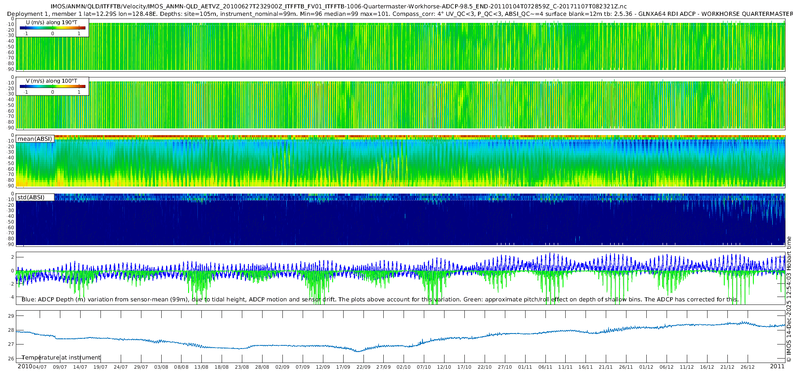Click the U velocity colorbar in the legend
793x374 pixels.
pos(52,28)
